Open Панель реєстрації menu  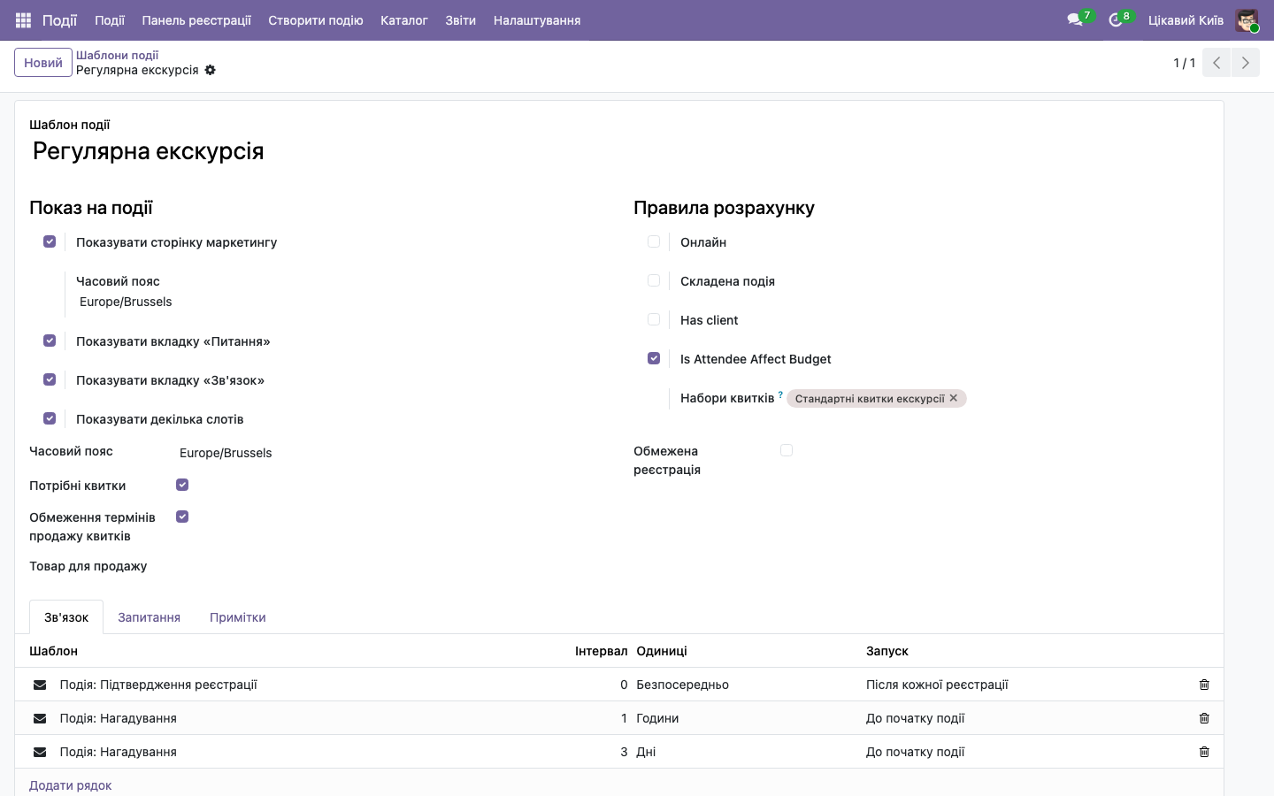coord(196,20)
